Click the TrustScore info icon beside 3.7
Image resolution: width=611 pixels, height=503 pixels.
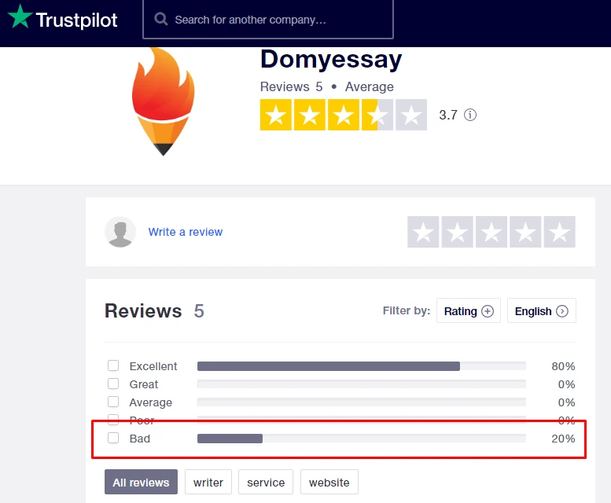(x=470, y=115)
